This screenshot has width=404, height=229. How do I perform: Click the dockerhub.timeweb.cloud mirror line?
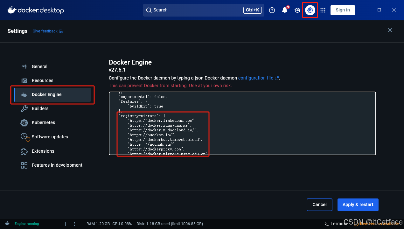(x=165, y=140)
